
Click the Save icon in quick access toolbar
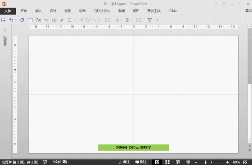coord(3,20)
